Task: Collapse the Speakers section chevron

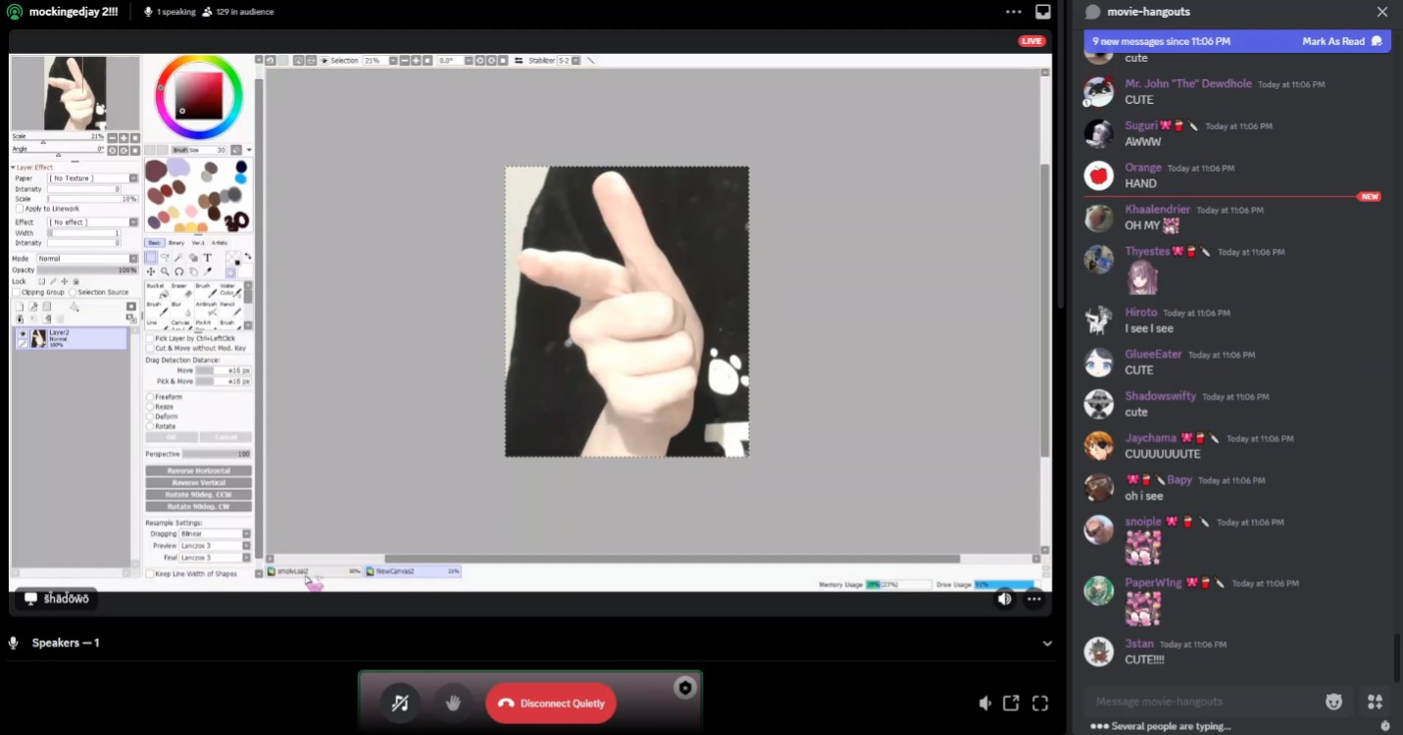Action: click(x=1047, y=643)
